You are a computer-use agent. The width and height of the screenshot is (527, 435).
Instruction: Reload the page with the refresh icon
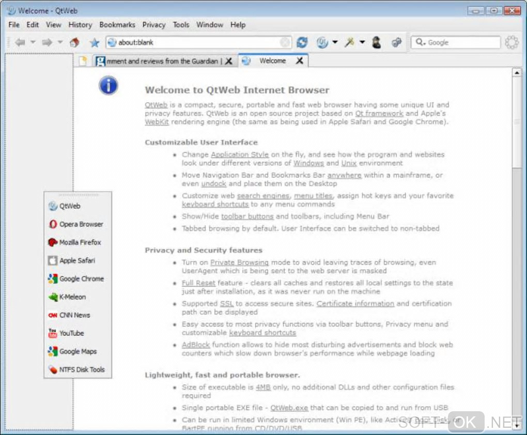click(302, 42)
